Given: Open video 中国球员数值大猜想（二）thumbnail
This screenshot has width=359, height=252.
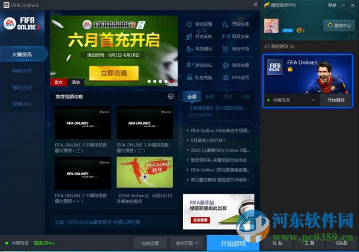Looking at the screenshot, I should pos(145,122).
